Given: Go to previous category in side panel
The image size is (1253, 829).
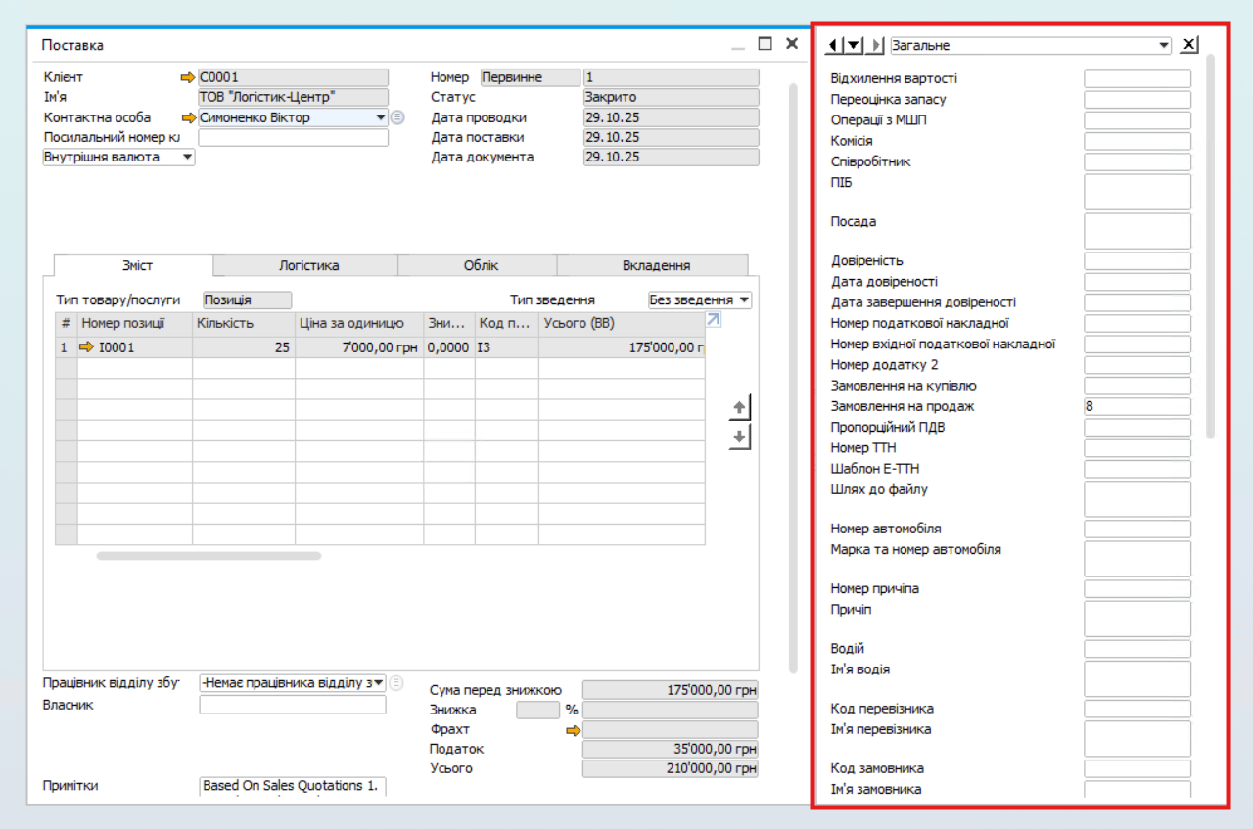Looking at the screenshot, I should (832, 45).
